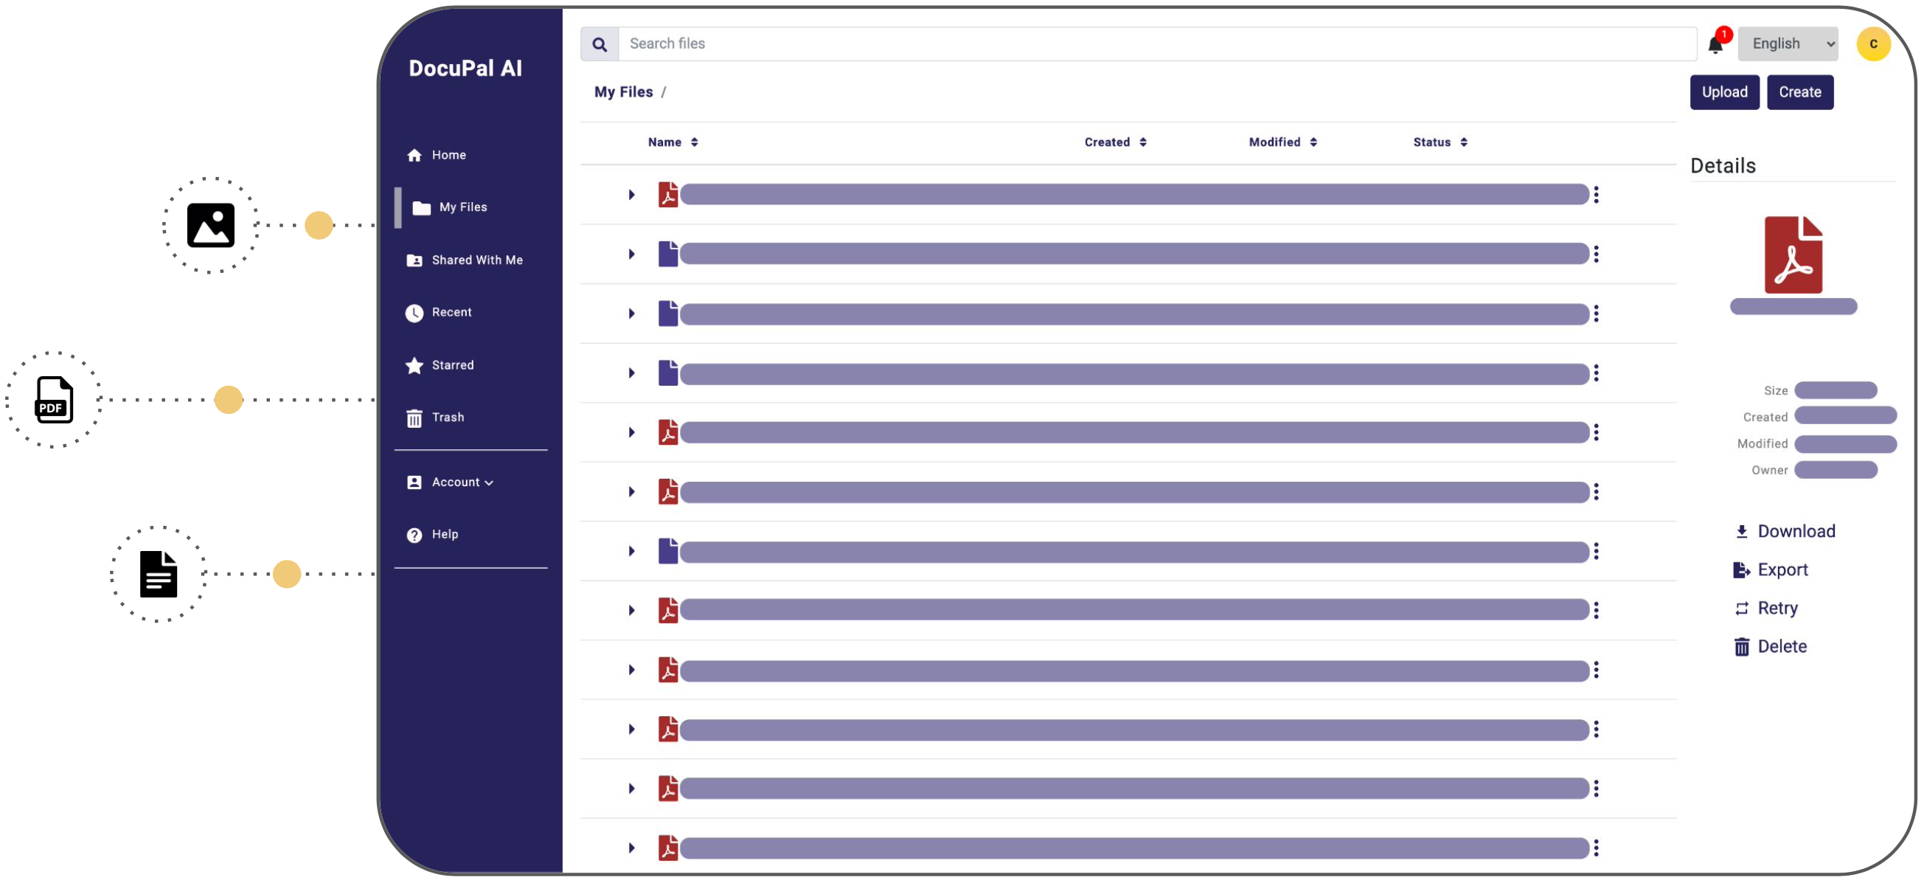The height and width of the screenshot is (880, 1924).
Task: Click the Delete trash icon in Details
Action: [1741, 647]
